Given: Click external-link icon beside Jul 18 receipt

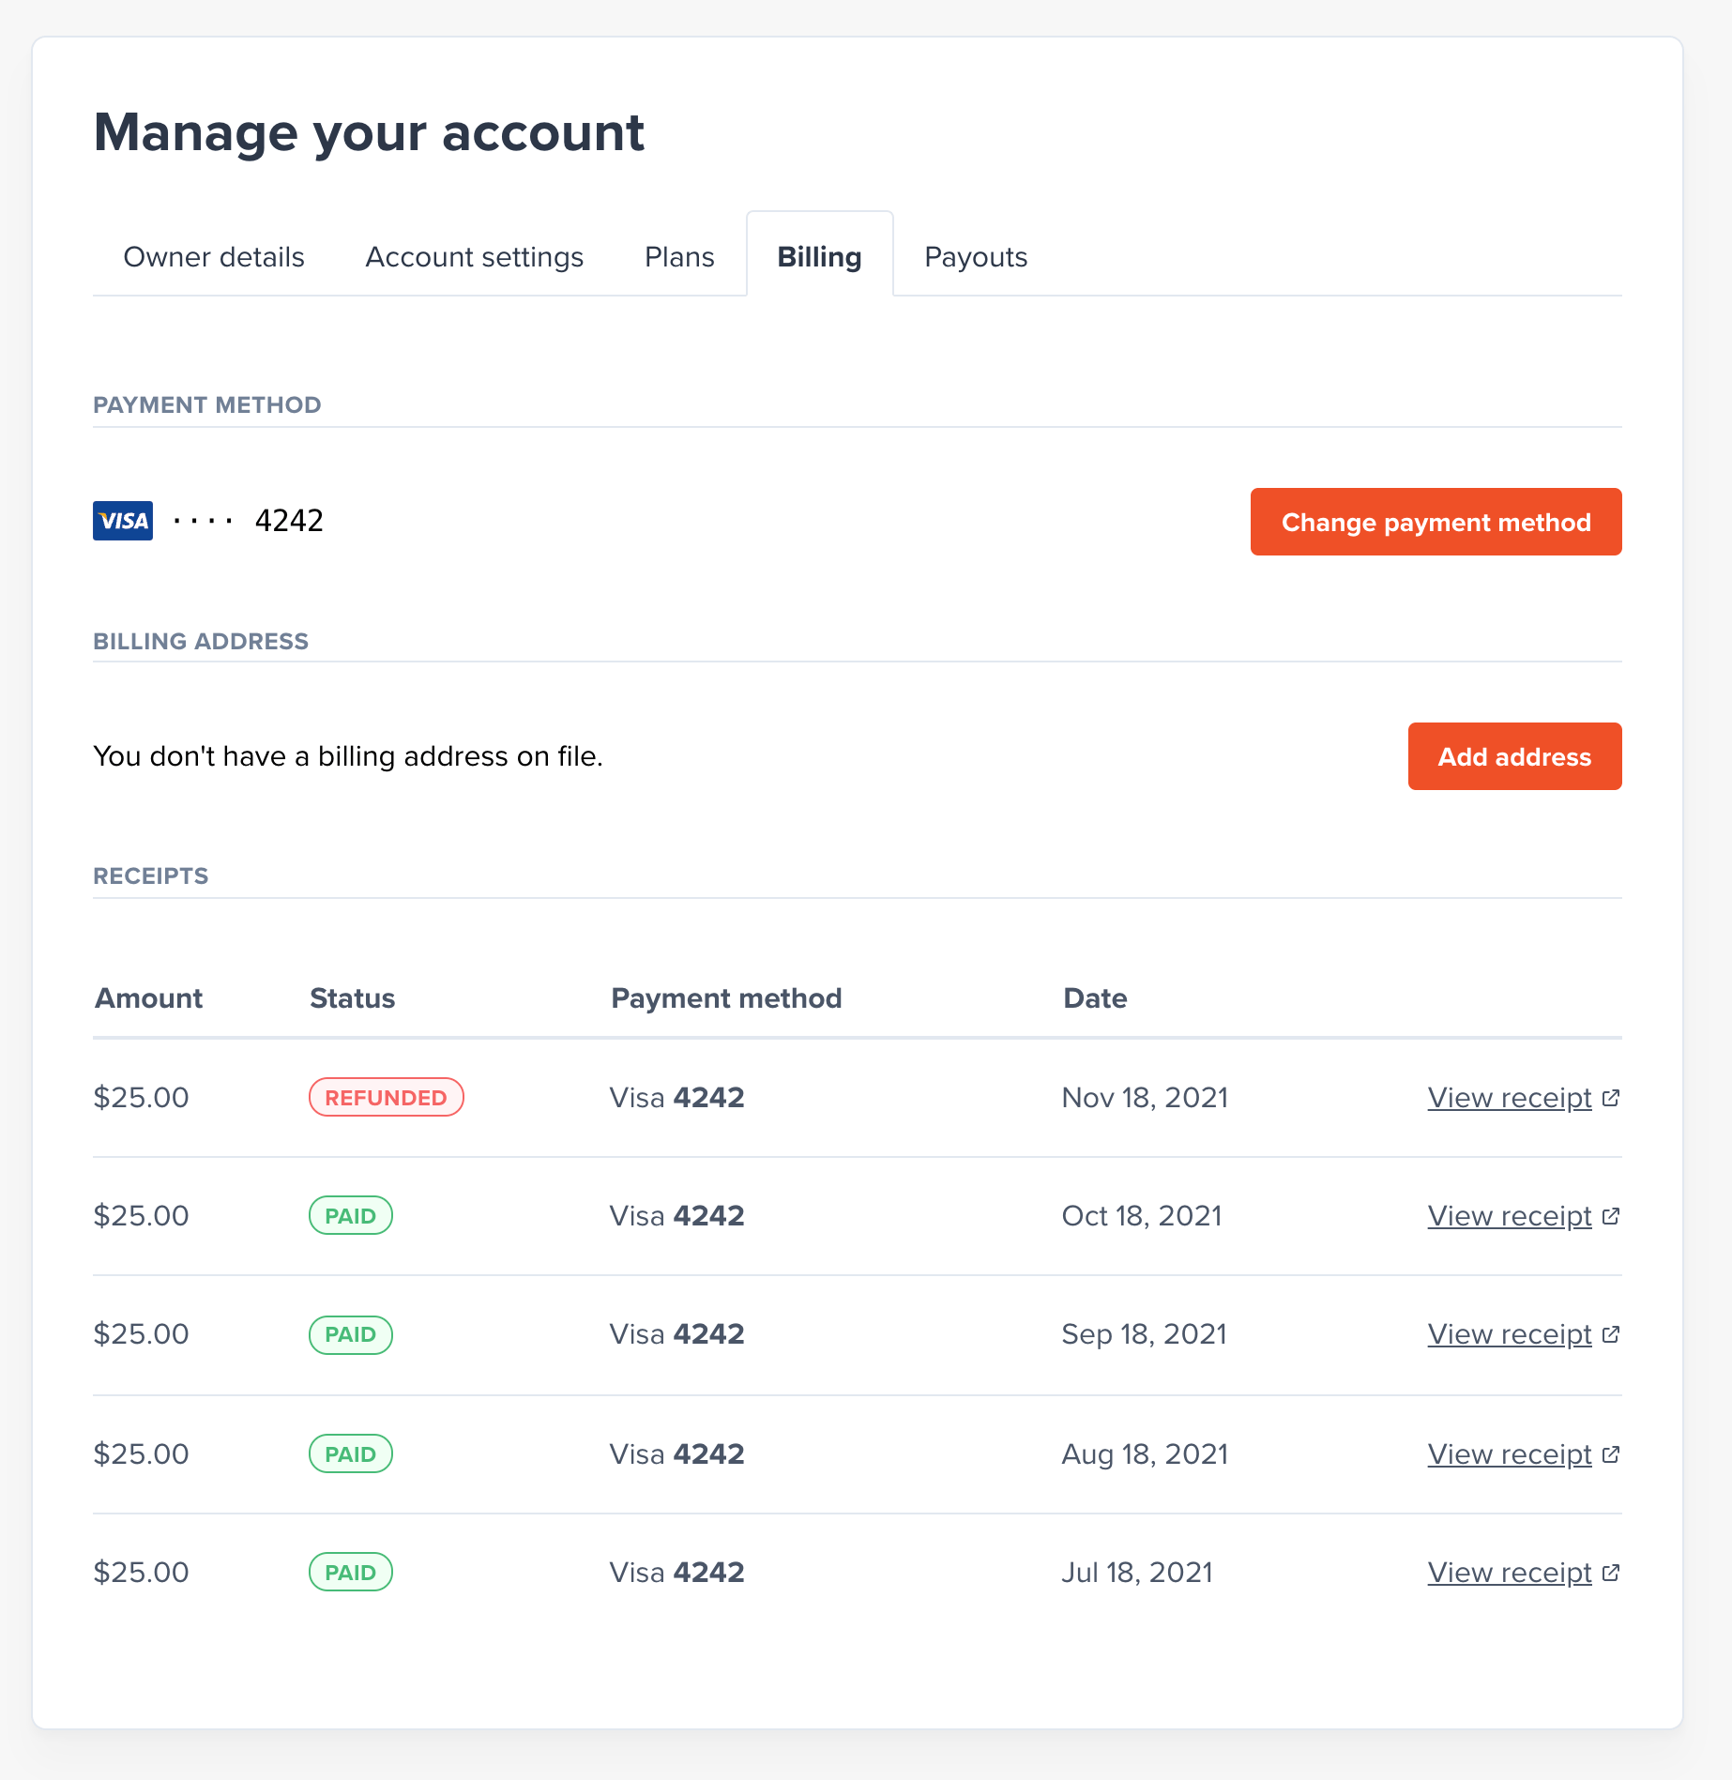Looking at the screenshot, I should pyautogui.click(x=1612, y=1572).
